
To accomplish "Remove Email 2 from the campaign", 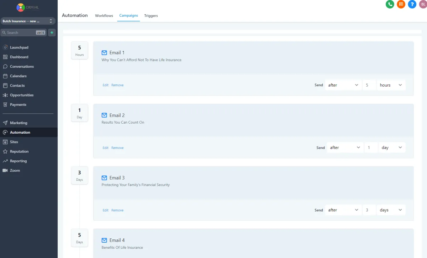I will pos(117,148).
